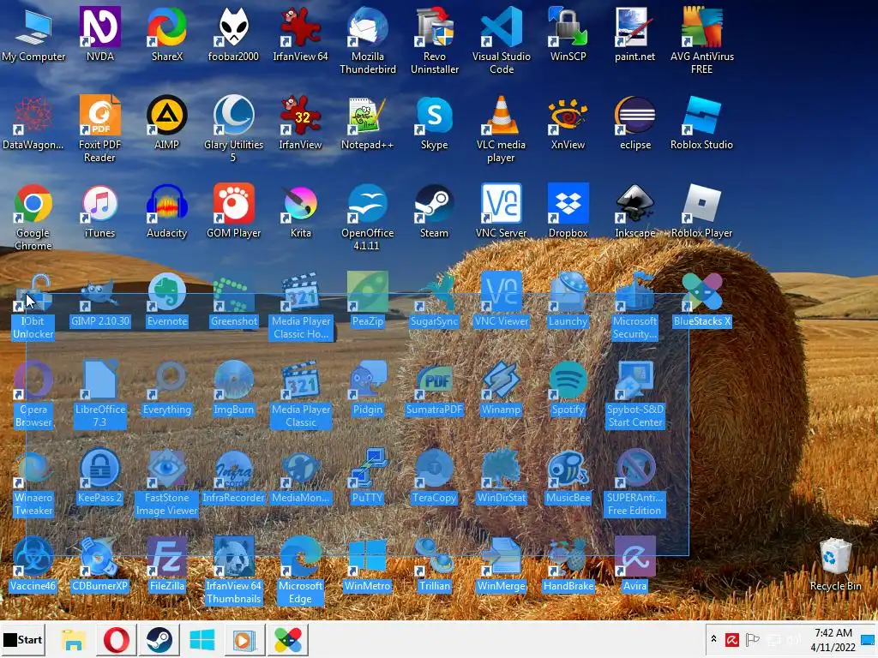Click the WinSCP desktop icon
The height and width of the screenshot is (658, 878).
click(568, 33)
